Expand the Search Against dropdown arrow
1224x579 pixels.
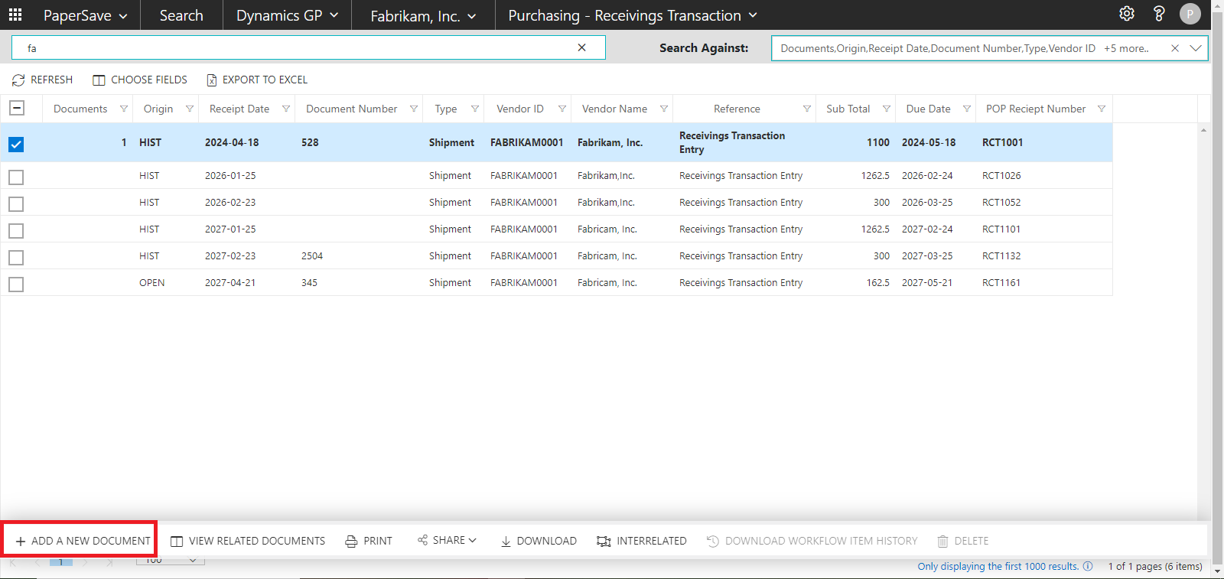pos(1195,47)
